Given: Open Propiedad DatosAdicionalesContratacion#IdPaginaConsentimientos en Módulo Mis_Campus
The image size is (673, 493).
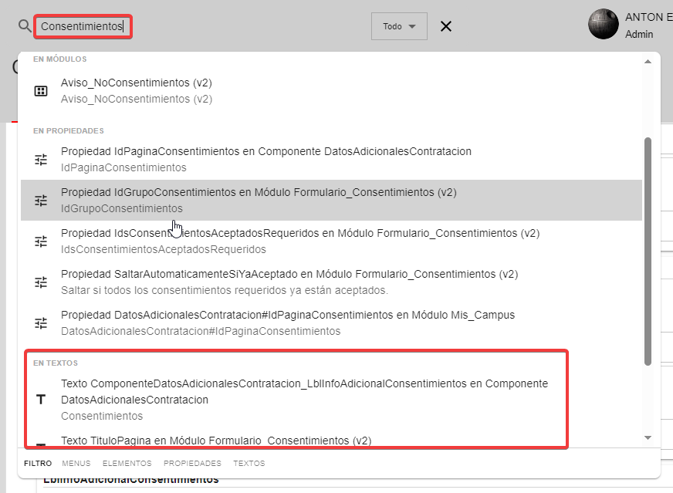Looking at the screenshot, I should [x=331, y=323].
